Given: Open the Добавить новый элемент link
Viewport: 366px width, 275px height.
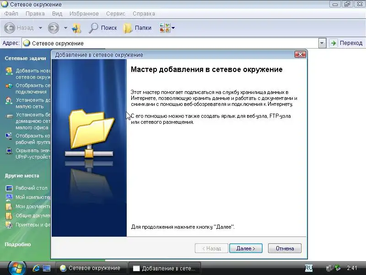Looking at the screenshot, I should coord(33,74).
